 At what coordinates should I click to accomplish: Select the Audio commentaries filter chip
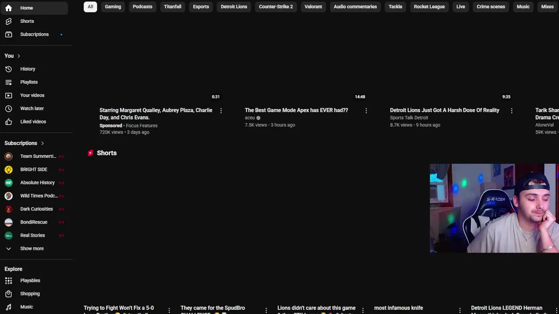pos(355,7)
